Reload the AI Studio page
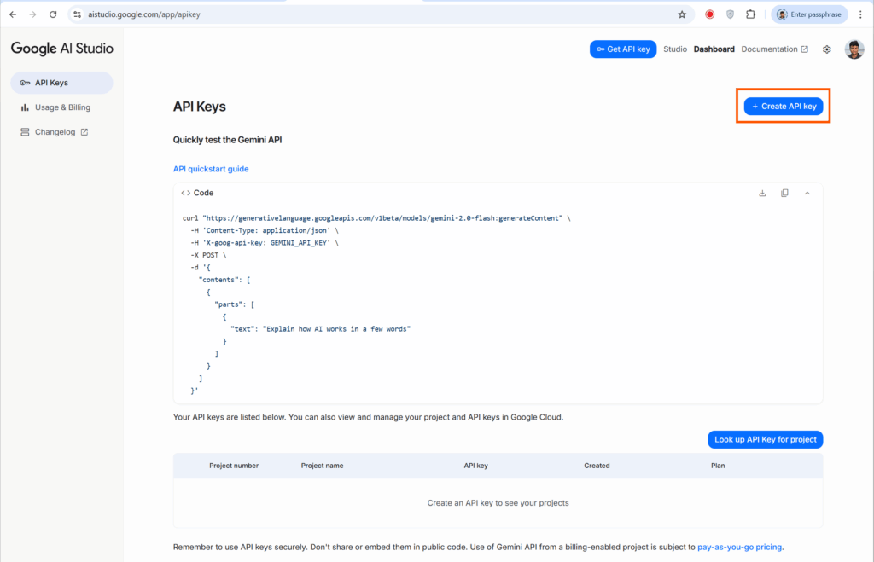This screenshot has width=874, height=562. 53,14
